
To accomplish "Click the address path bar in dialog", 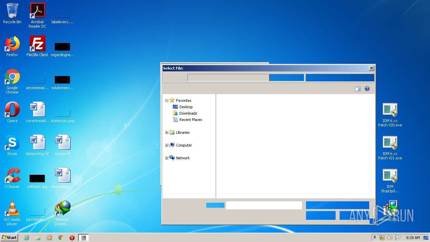I will (228, 78).
